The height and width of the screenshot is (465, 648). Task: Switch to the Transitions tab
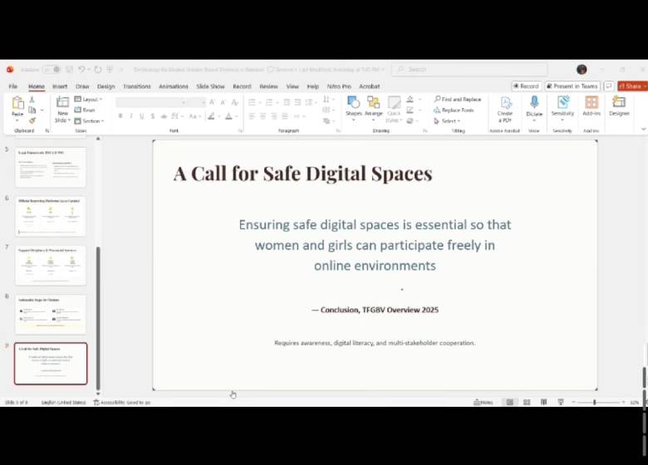pos(137,86)
